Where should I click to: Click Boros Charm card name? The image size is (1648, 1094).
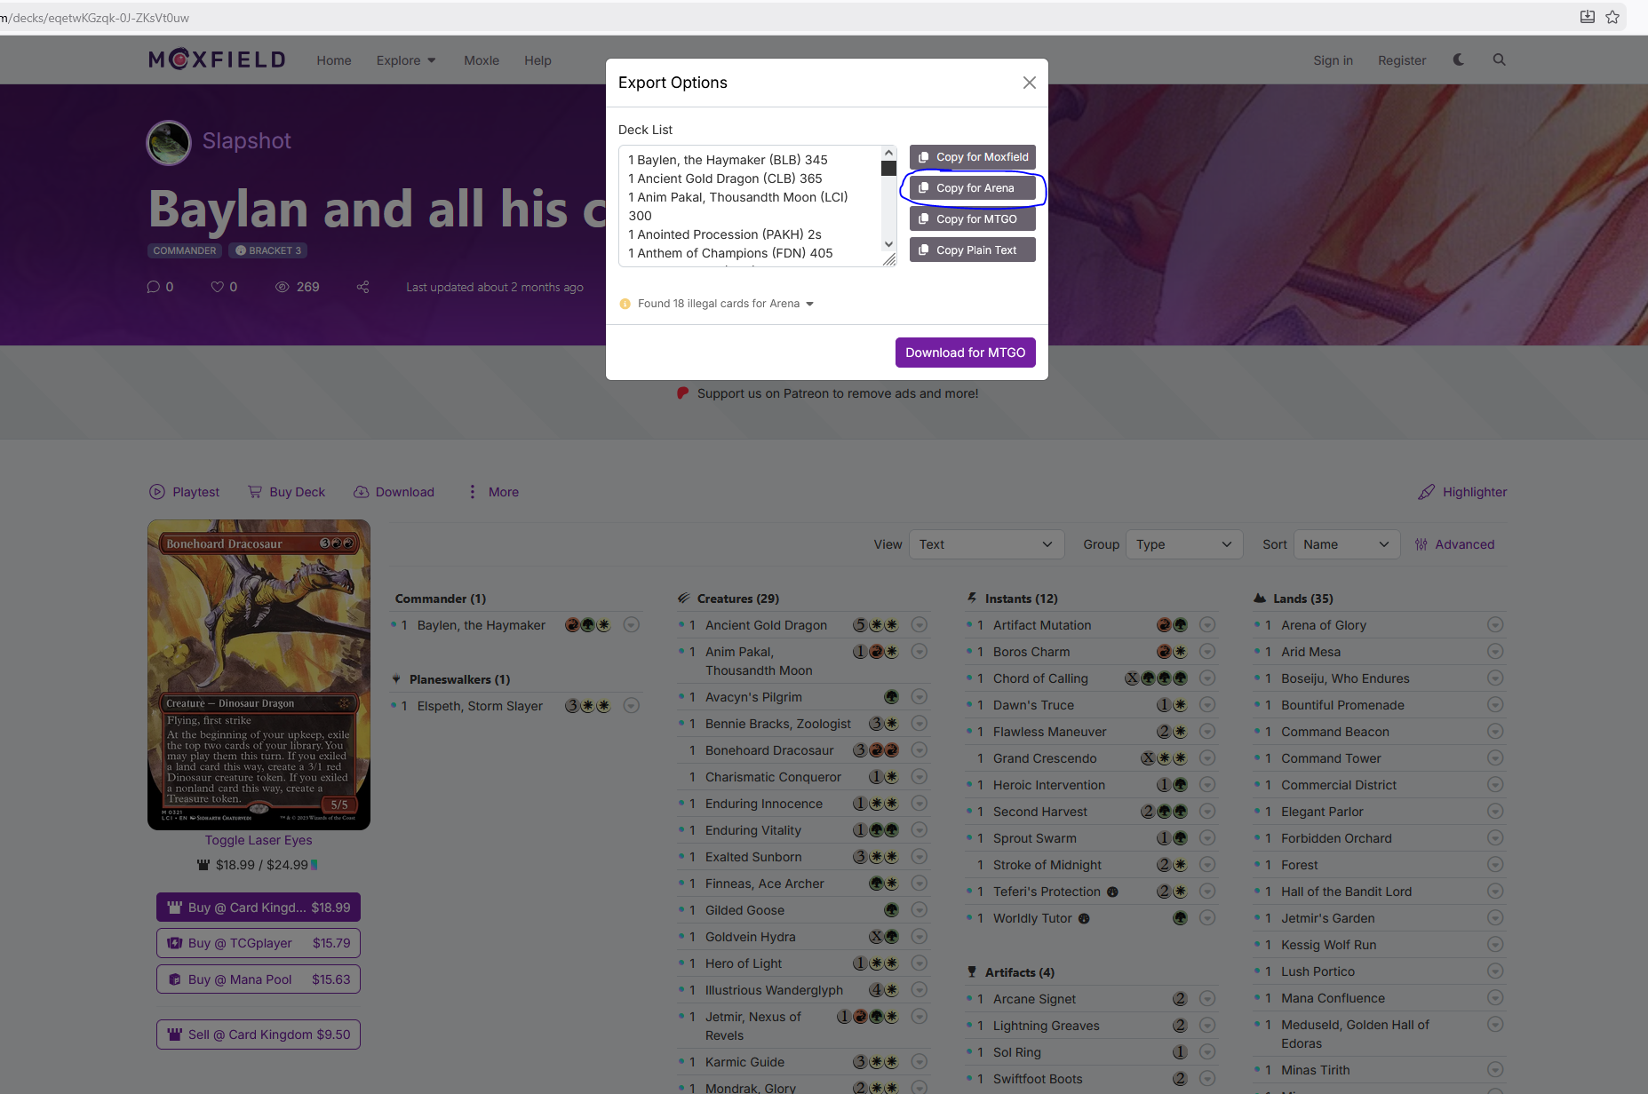[1031, 652]
